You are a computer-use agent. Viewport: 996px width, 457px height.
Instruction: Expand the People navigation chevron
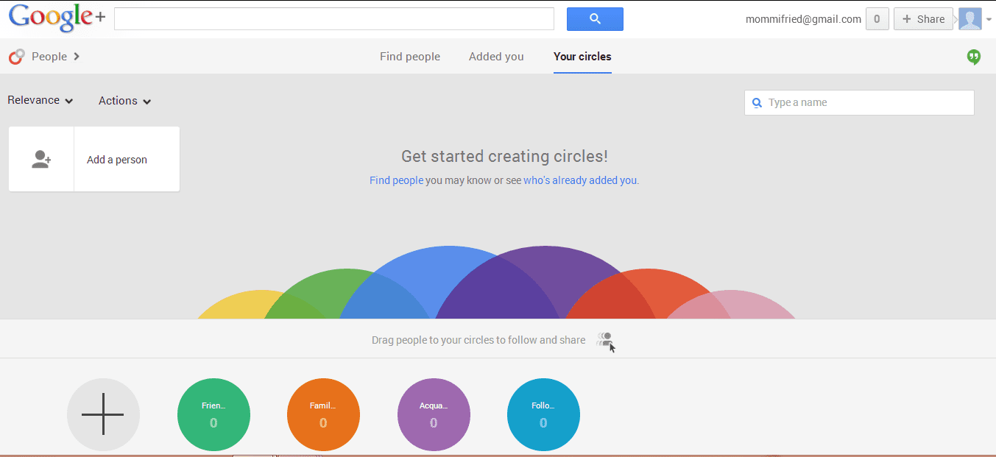(x=77, y=57)
